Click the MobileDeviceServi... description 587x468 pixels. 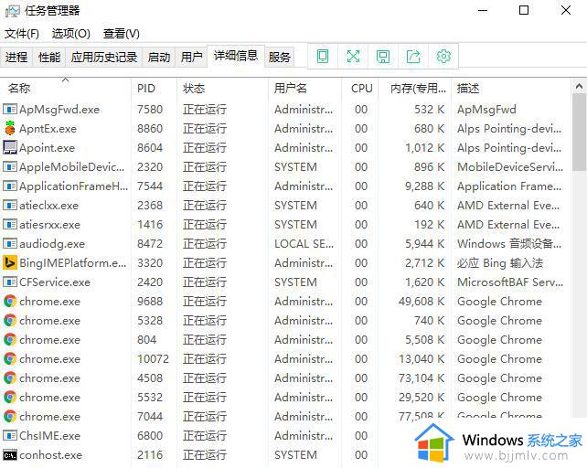point(510,166)
